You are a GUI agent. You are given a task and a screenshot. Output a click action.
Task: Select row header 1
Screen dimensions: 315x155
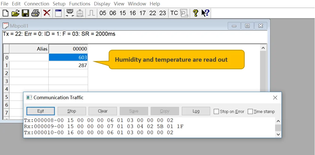point(6,65)
